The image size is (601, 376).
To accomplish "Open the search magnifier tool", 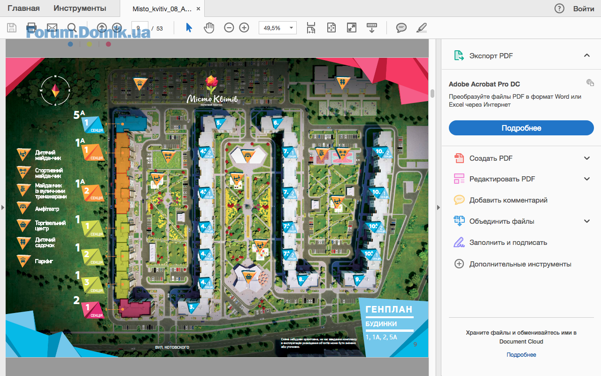I will [72, 28].
